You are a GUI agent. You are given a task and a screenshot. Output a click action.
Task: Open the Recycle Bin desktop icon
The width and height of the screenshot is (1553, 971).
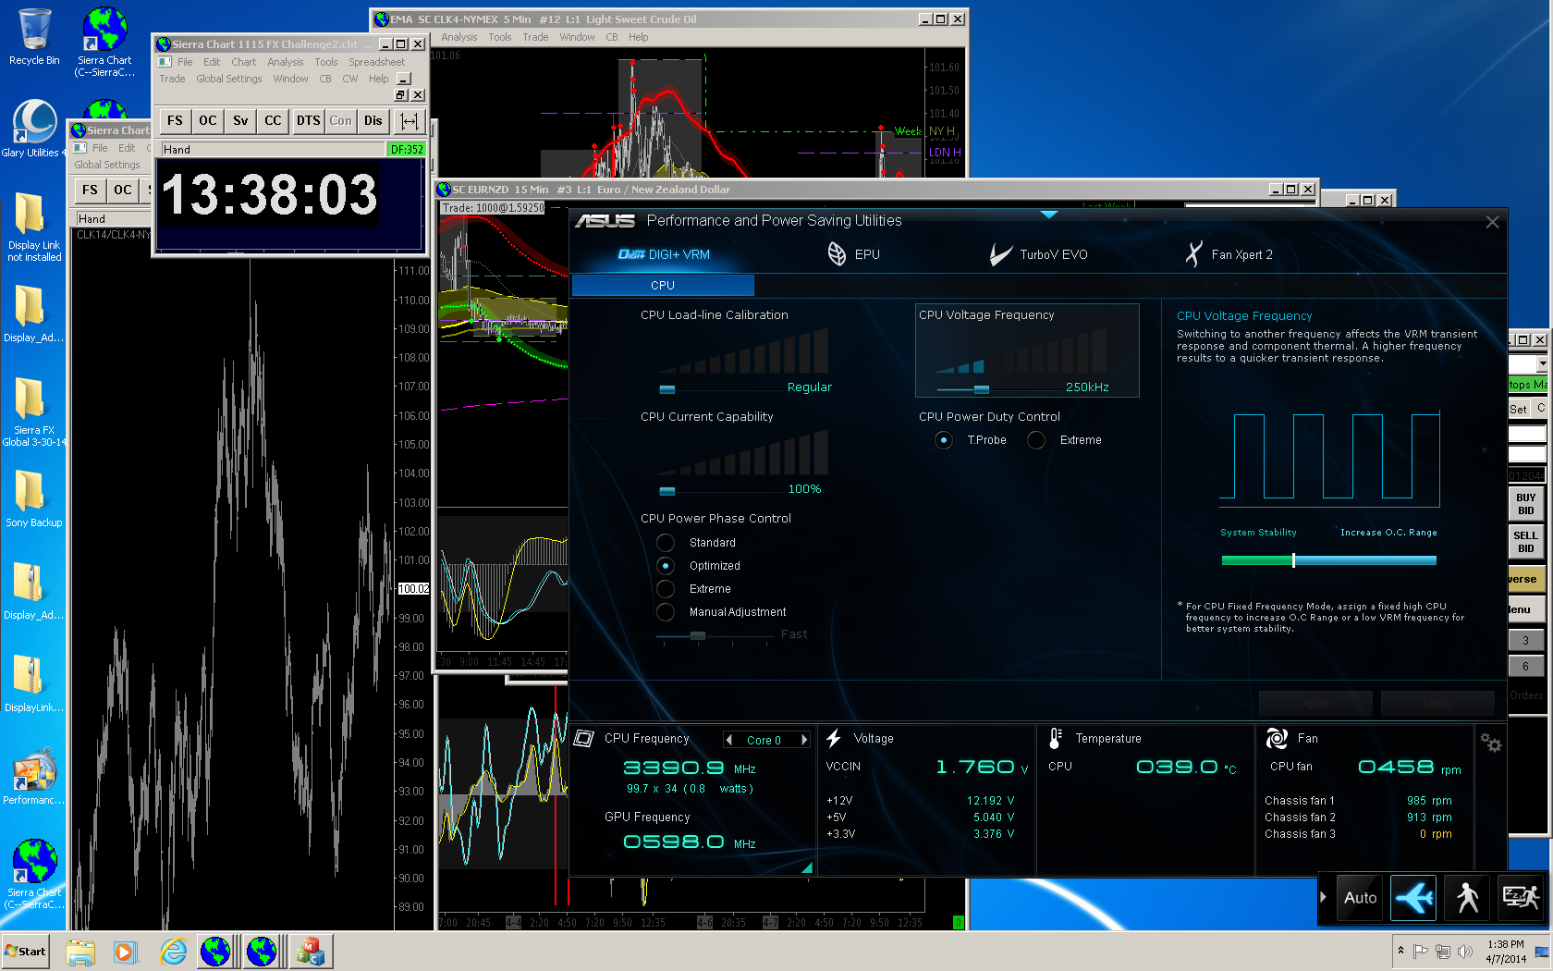34,38
